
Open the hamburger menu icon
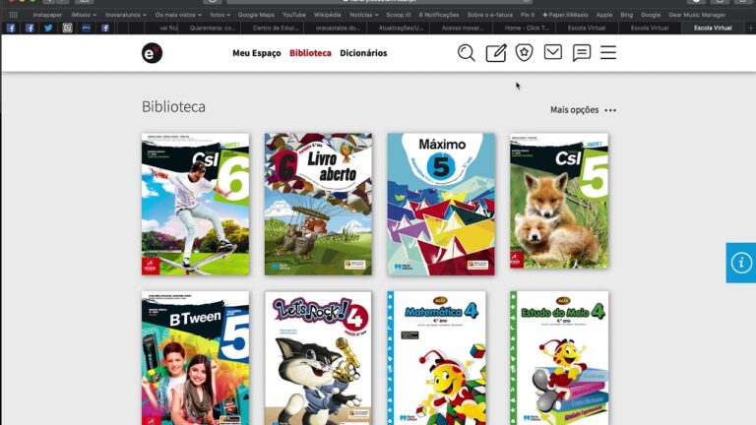point(608,52)
